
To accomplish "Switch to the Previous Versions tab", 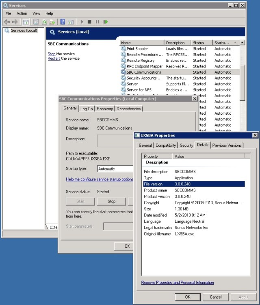I will pyautogui.click(x=227, y=145).
